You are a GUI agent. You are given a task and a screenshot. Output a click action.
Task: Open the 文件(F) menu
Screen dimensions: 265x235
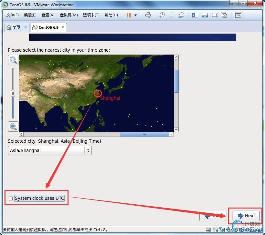click(12, 15)
